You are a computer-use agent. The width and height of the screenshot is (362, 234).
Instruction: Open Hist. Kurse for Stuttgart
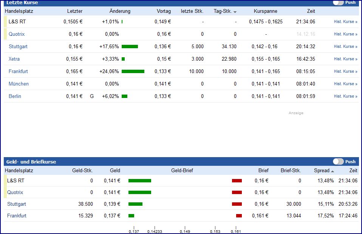(345, 47)
